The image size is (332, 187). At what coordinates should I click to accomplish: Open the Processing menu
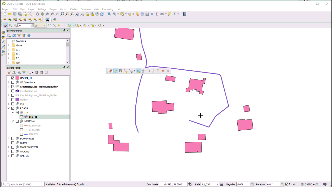108,9
